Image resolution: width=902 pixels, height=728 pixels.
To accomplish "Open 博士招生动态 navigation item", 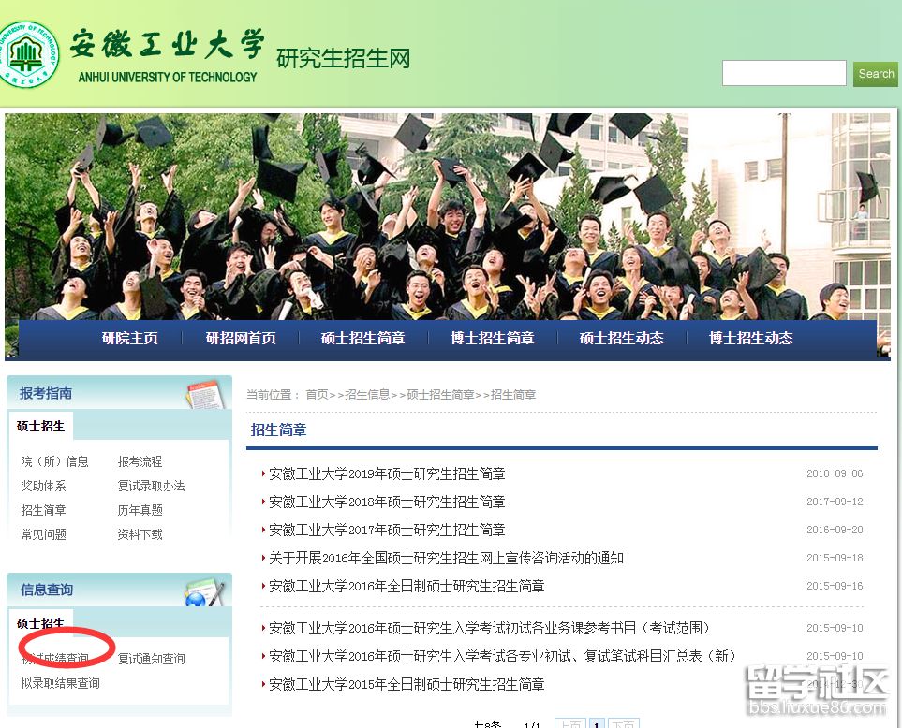I will (750, 339).
